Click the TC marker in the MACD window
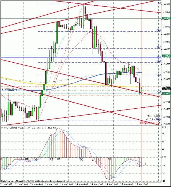 [81, 159]
